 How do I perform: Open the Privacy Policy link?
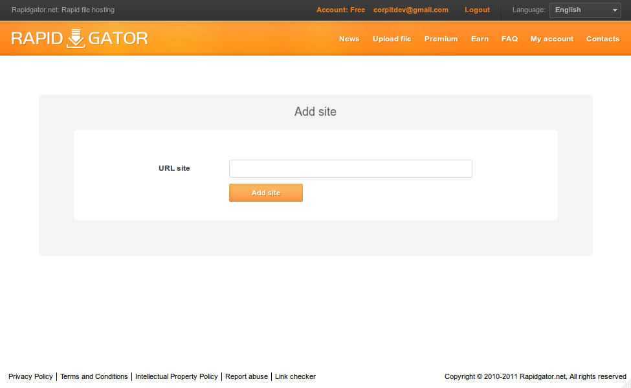pos(30,377)
